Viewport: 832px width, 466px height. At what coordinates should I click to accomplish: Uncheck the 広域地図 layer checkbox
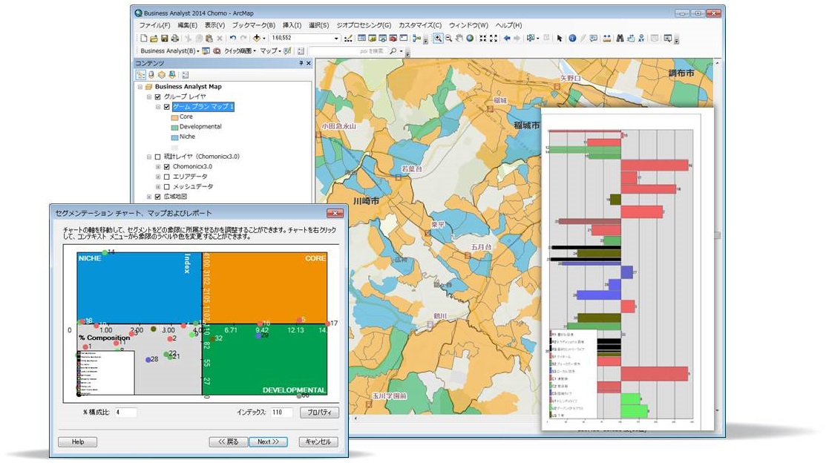157,197
